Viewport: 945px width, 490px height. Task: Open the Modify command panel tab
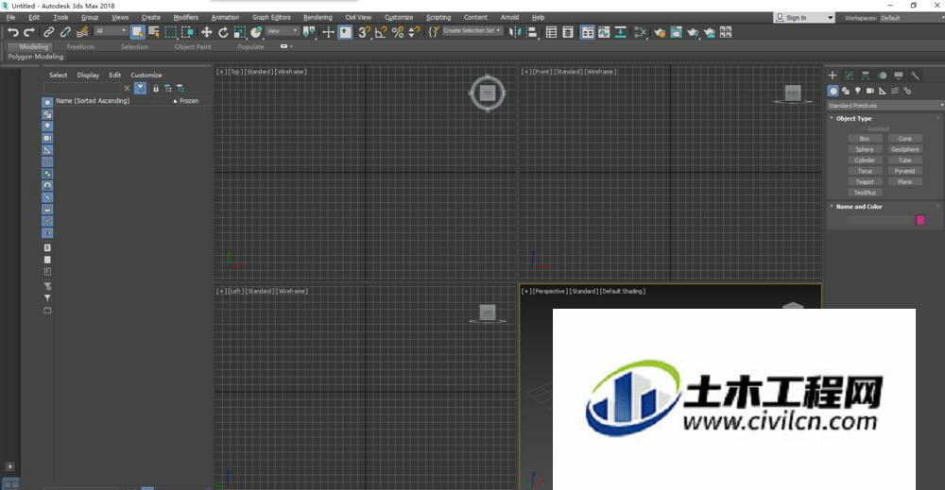tap(850, 76)
